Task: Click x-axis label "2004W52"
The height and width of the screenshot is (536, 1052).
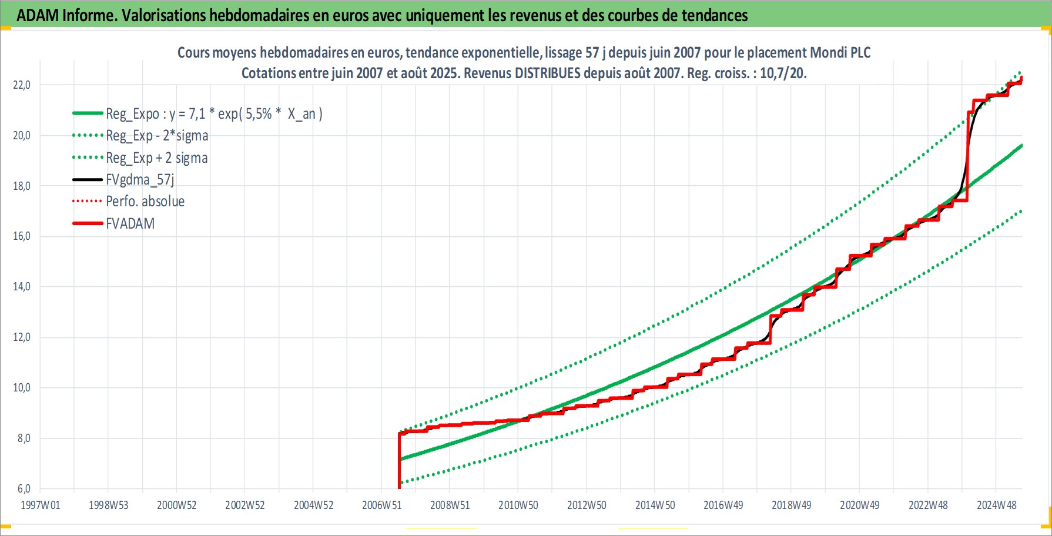Action: [313, 505]
